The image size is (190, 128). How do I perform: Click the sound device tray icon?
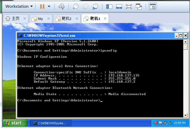(165, 123)
